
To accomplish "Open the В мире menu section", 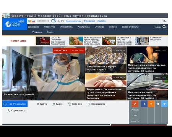I will (x=113, y=27).
